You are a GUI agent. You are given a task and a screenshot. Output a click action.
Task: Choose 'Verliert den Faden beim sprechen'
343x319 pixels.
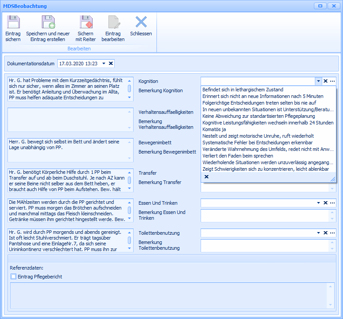(x=239, y=156)
